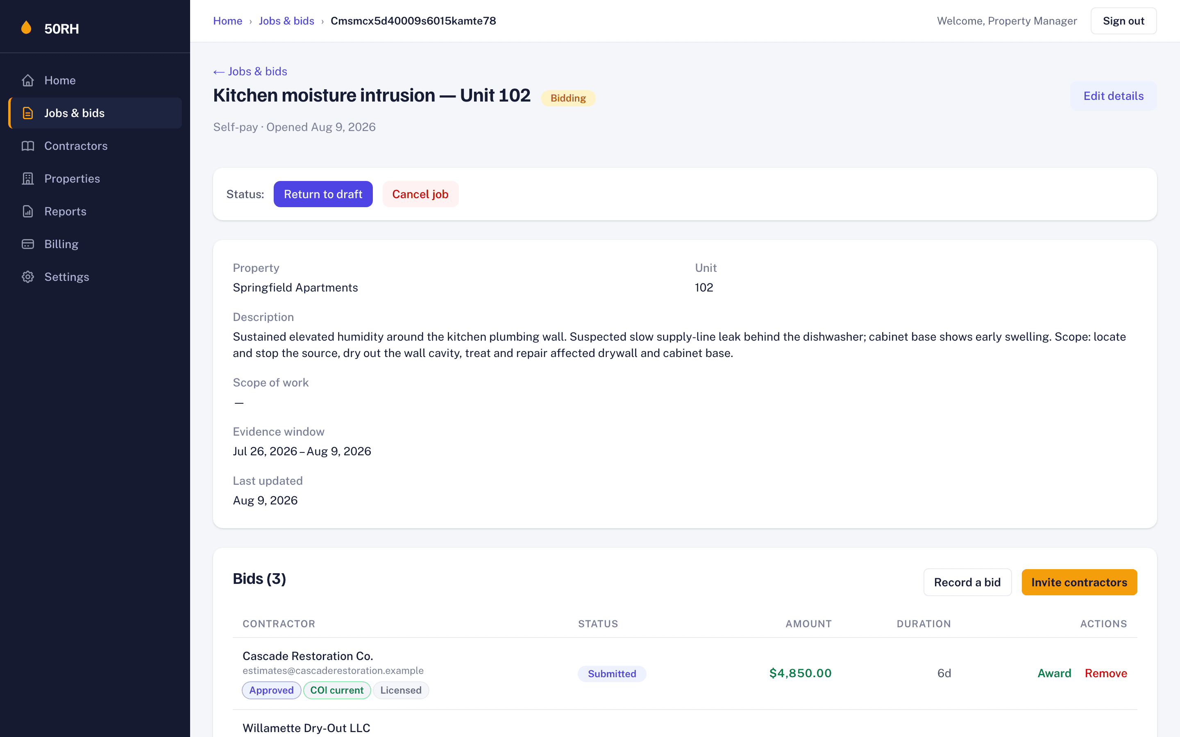Click the Edit details button
The width and height of the screenshot is (1180, 737).
(x=1113, y=96)
